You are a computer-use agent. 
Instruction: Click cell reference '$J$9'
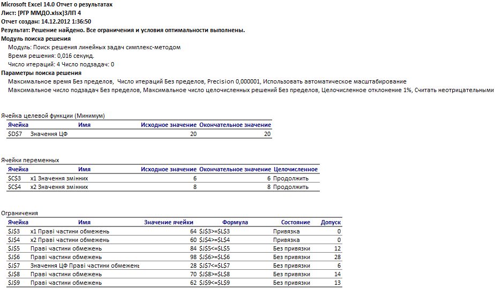(x=14, y=283)
